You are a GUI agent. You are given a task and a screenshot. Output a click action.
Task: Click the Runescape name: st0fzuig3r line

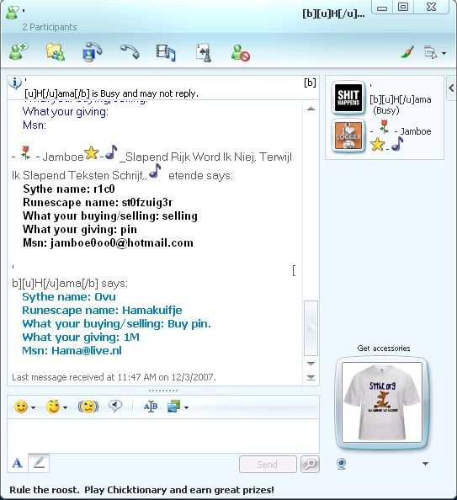point(98,203)
